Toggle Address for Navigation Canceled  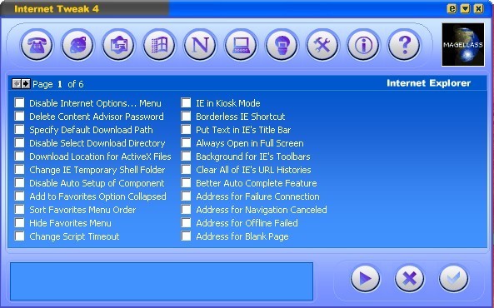click(x=186, y=210)
